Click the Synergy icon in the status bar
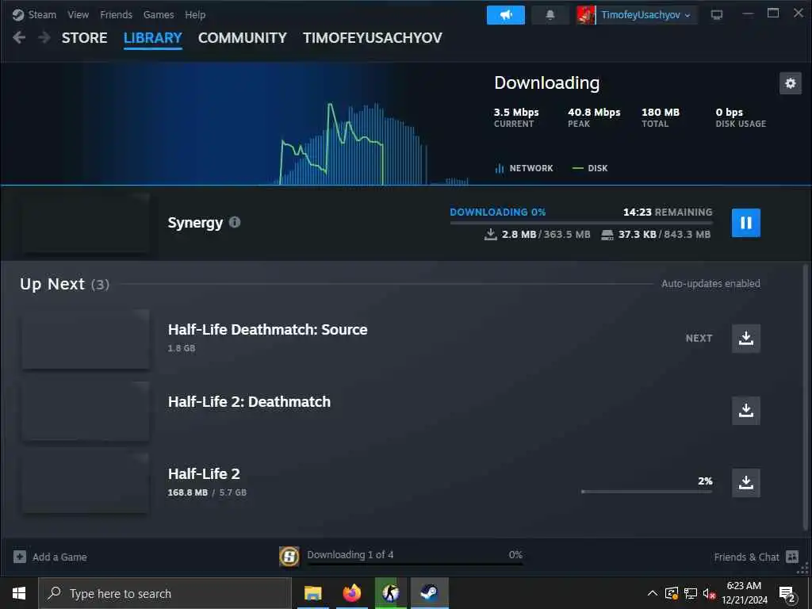 [x=289, y=557]
